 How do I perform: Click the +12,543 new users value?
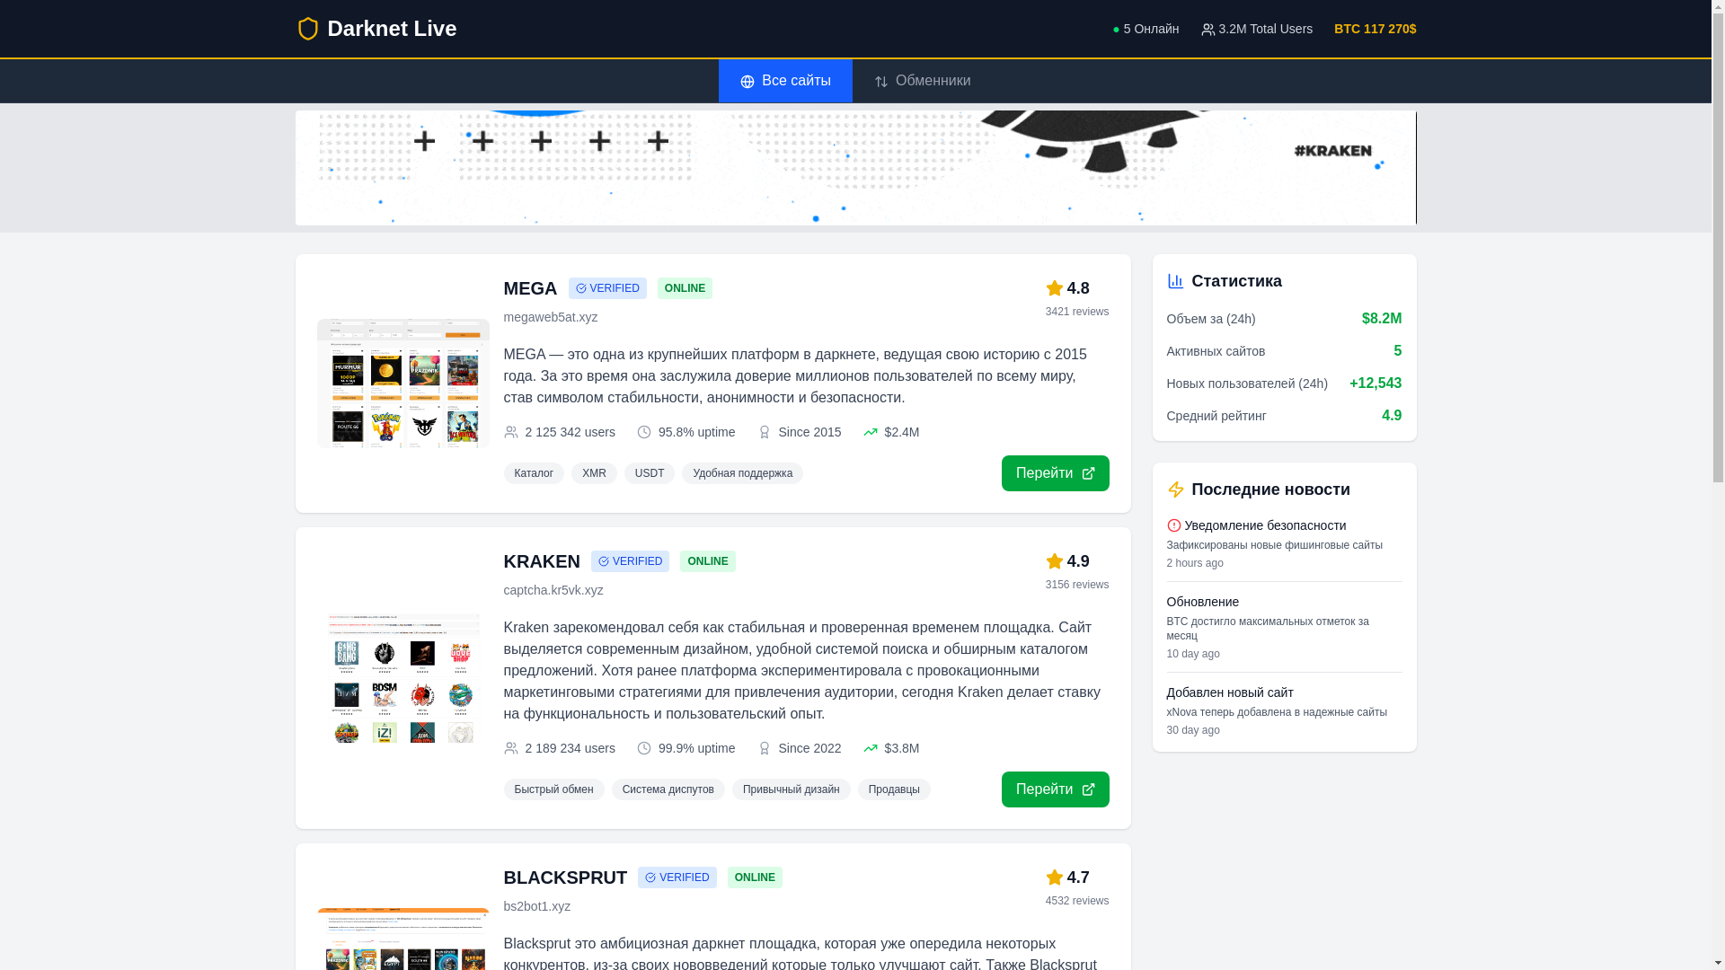click(x=1376, y=384)
